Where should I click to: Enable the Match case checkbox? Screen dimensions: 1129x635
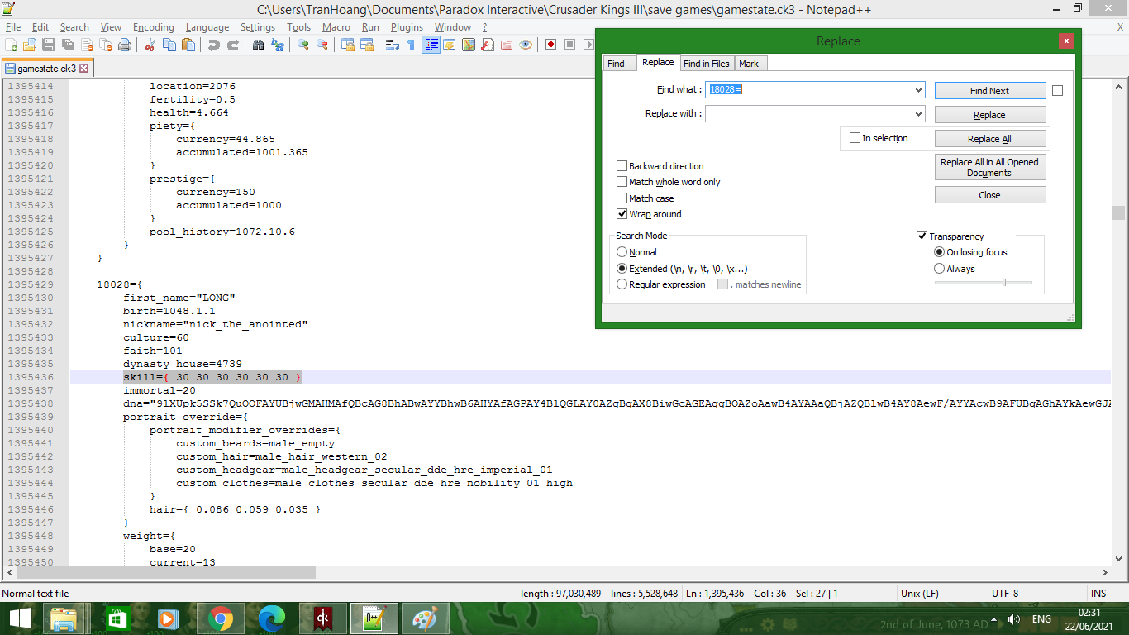(622, 198)
